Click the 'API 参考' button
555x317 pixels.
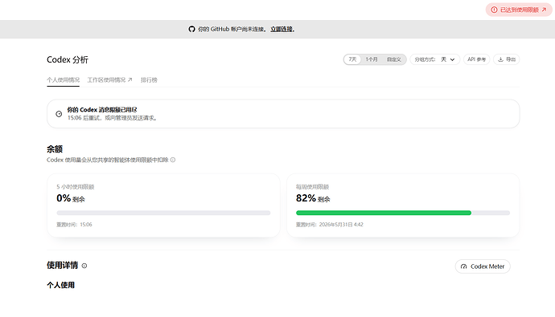[476, 59]
